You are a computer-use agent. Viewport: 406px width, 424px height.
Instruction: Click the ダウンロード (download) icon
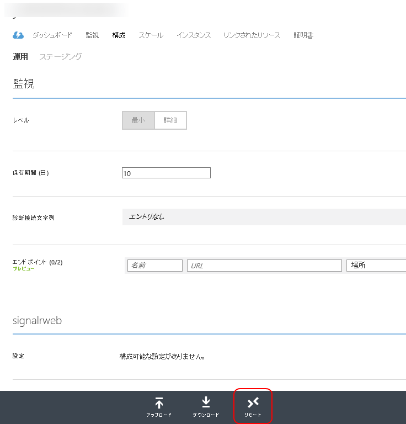pos(206,404)
